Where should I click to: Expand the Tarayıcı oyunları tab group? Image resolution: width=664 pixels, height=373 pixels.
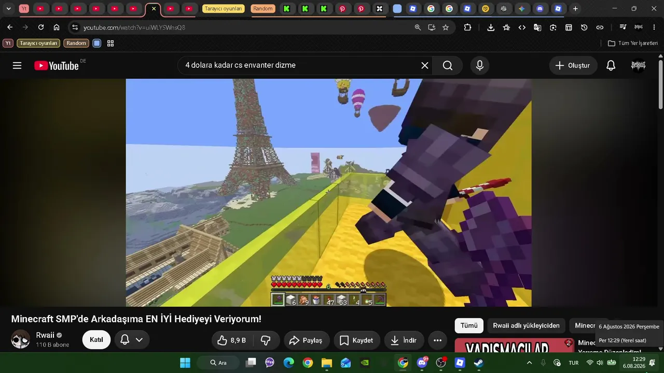[x=223, y=9]
